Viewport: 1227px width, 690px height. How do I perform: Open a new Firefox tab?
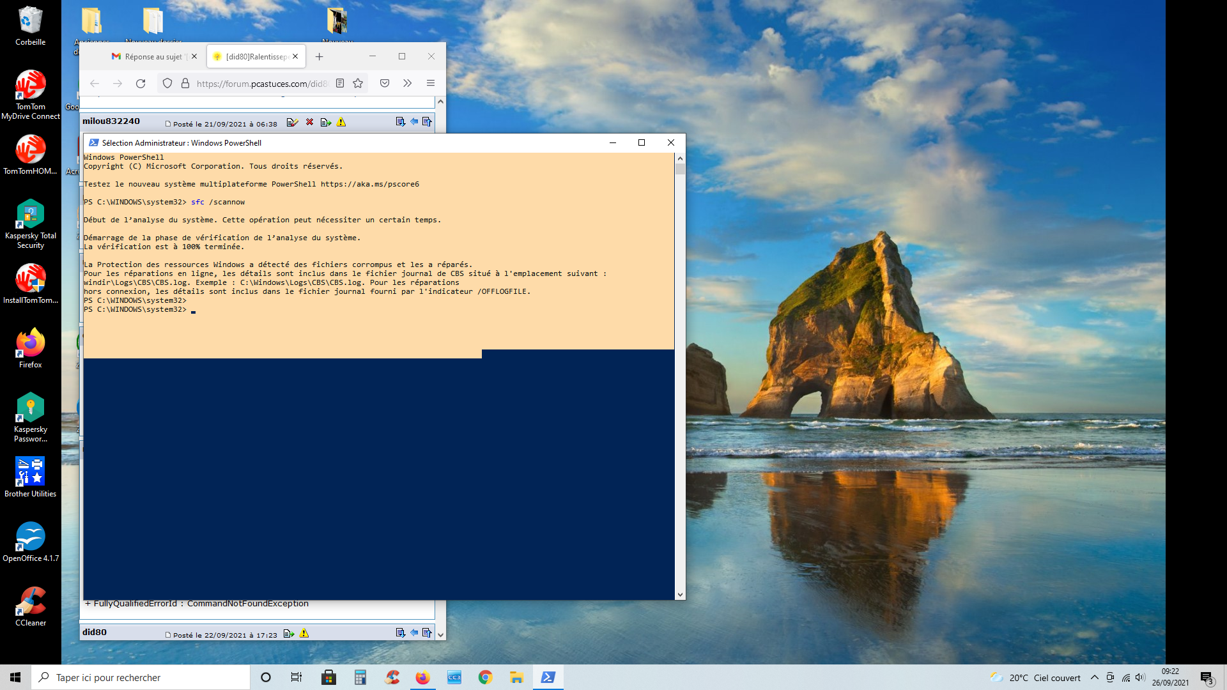320,57
